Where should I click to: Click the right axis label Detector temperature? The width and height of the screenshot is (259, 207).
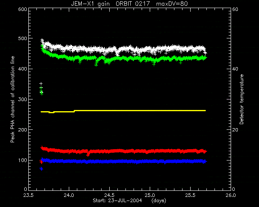[x=242, y=99]
